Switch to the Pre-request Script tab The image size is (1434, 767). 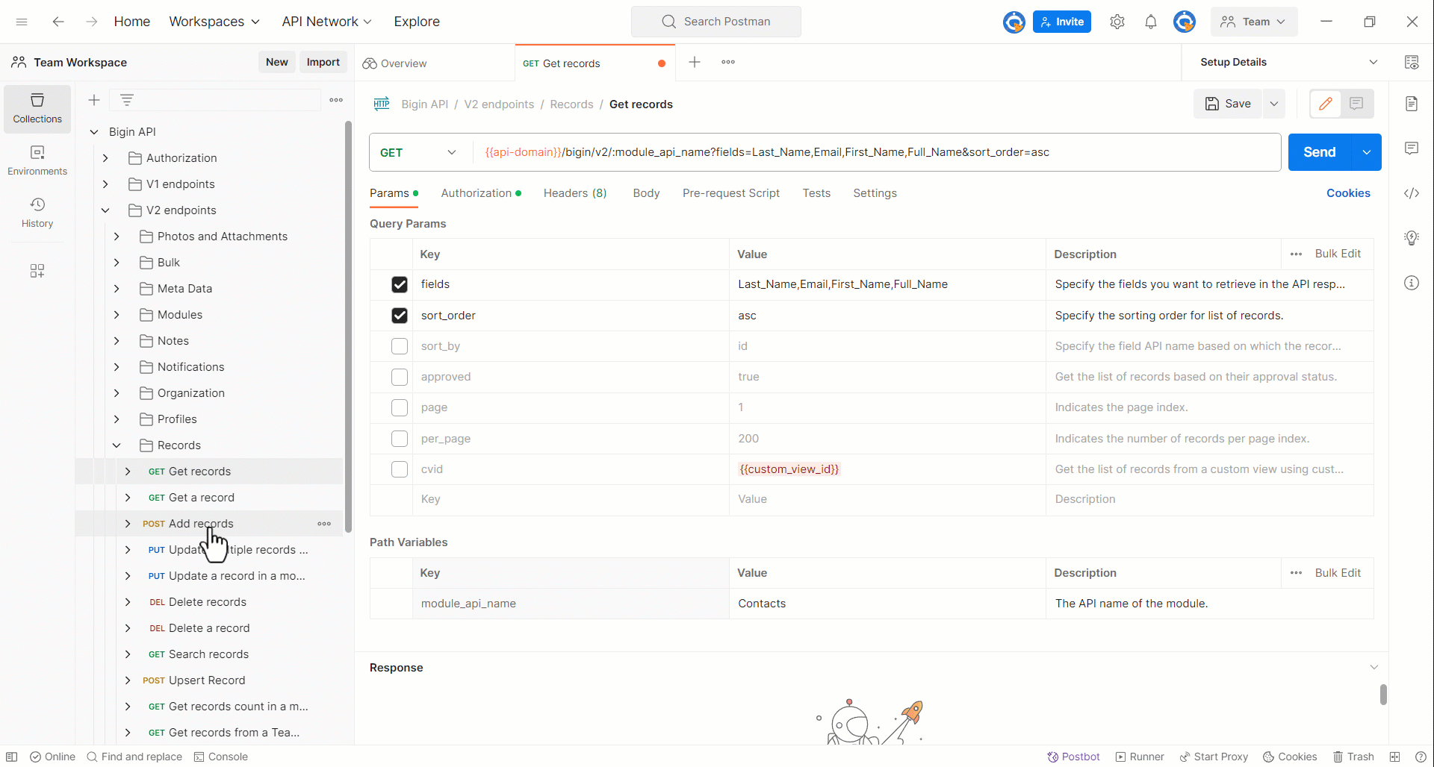click(730, 193)
